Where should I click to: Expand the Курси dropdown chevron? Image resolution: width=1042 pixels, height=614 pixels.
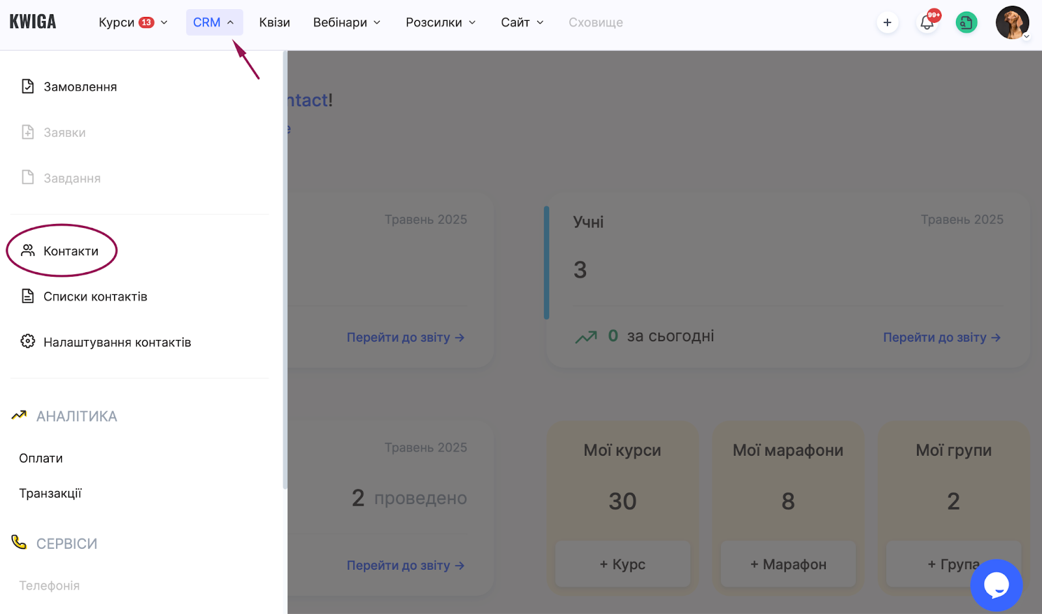tap(164, 23)
